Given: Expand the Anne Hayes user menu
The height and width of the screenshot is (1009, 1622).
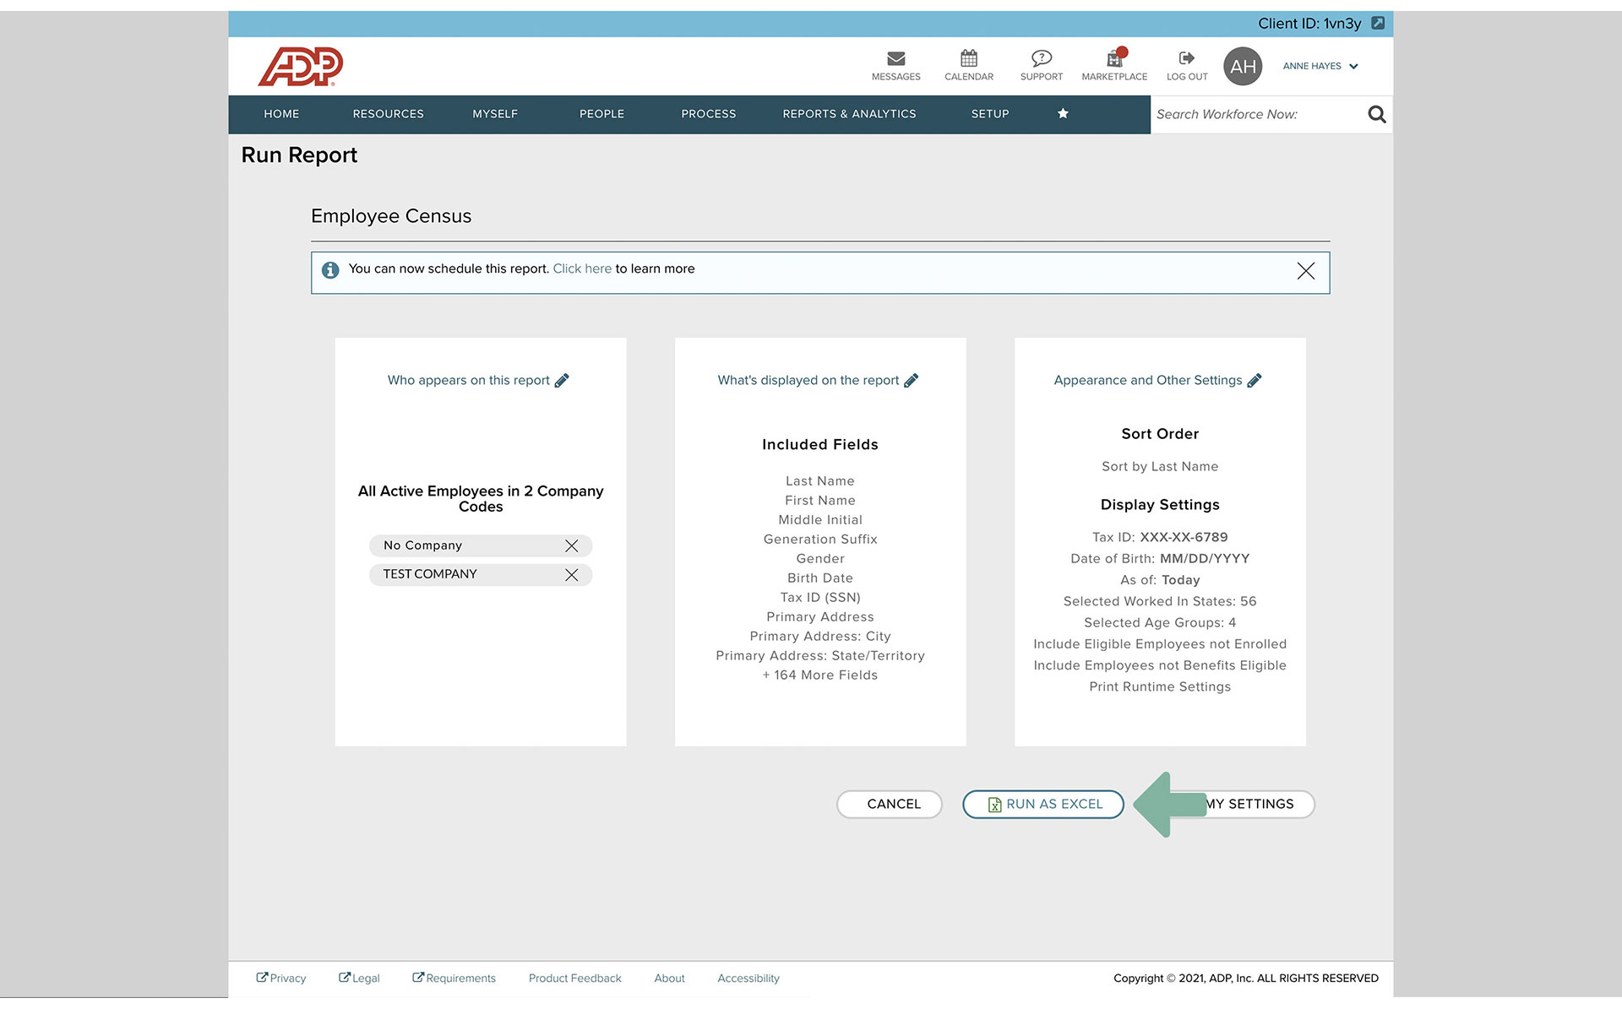Looking at the screenshot, I should [x=1320, y=66].
